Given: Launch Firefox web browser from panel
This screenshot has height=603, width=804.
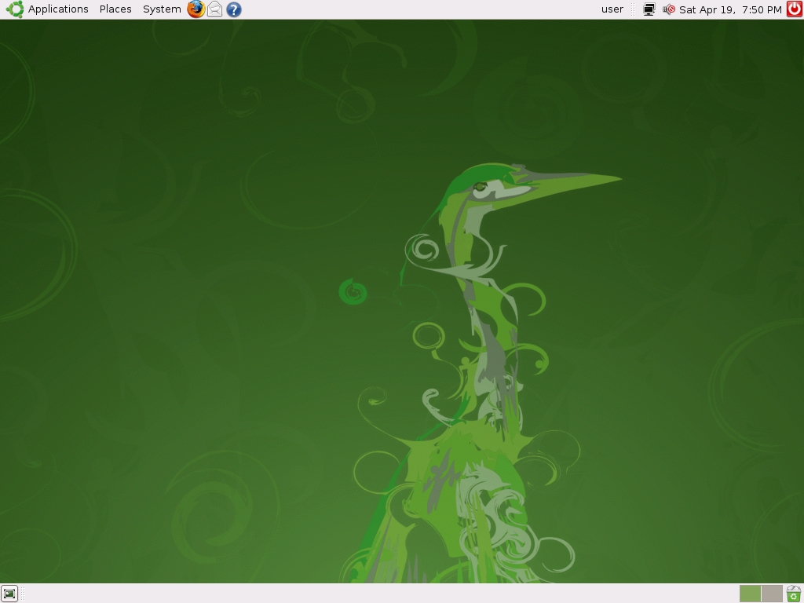Looking at the screenshot, I should 196,9.
